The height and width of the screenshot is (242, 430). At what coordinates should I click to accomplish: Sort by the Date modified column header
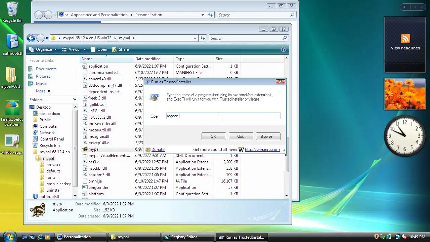pyautogui.click(x=153, y=59)
